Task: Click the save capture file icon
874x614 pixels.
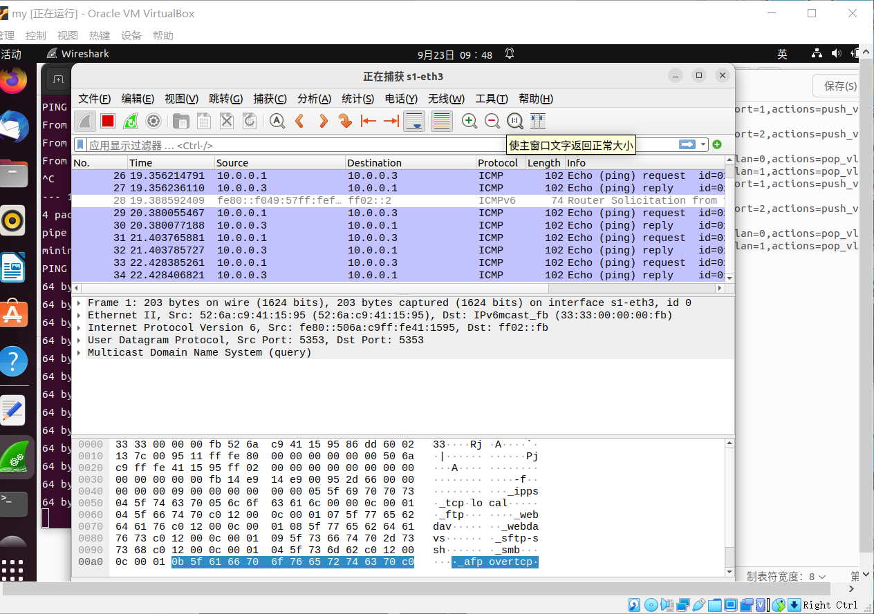Action: click(x=204, y=122)
